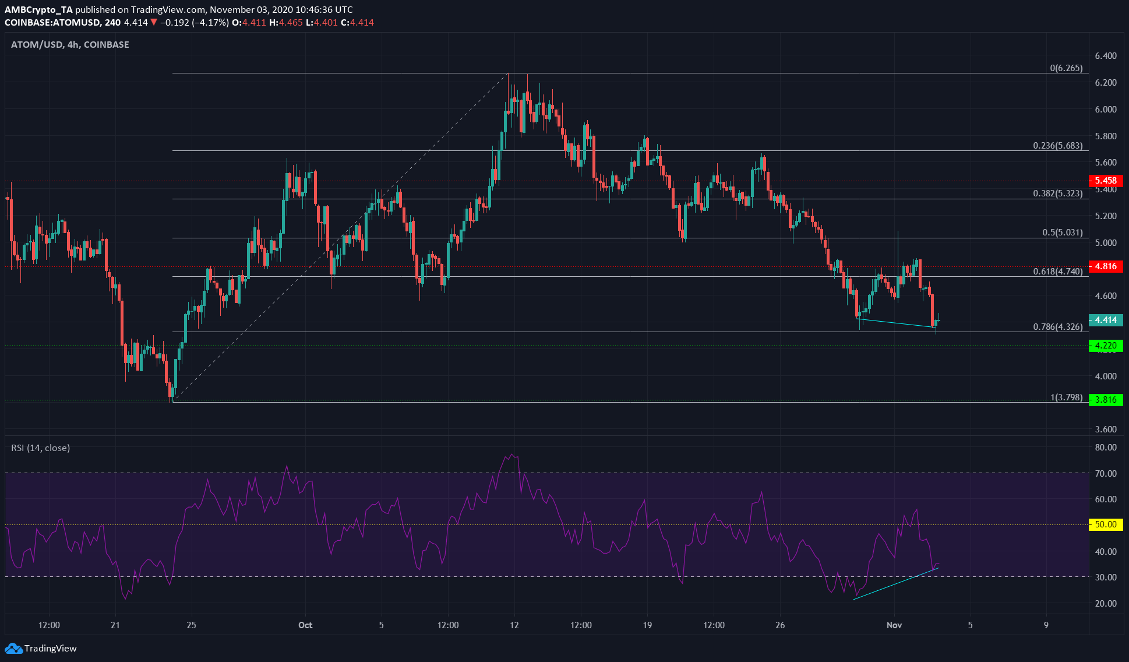
Task: Click the yellow 50.00 RSI level label
Action: click(x=1106, y=524)
